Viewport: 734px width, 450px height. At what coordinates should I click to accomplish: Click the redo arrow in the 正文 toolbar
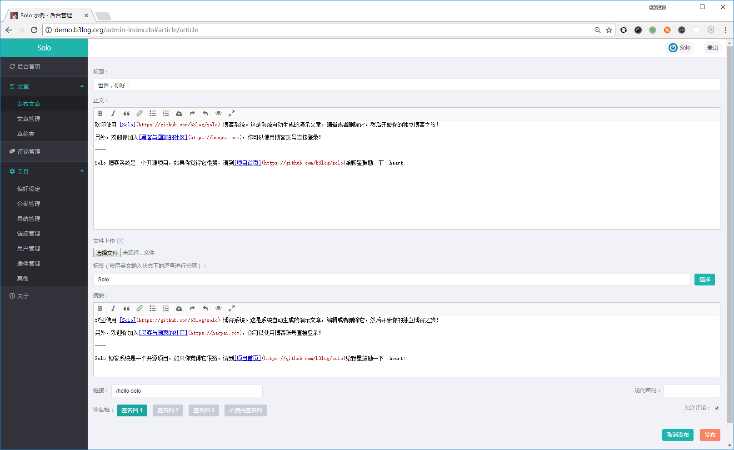point(192,114)
